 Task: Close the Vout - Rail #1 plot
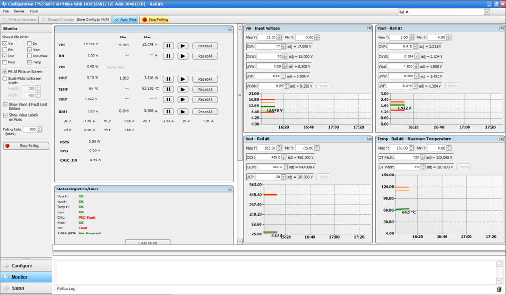point(501,28)
